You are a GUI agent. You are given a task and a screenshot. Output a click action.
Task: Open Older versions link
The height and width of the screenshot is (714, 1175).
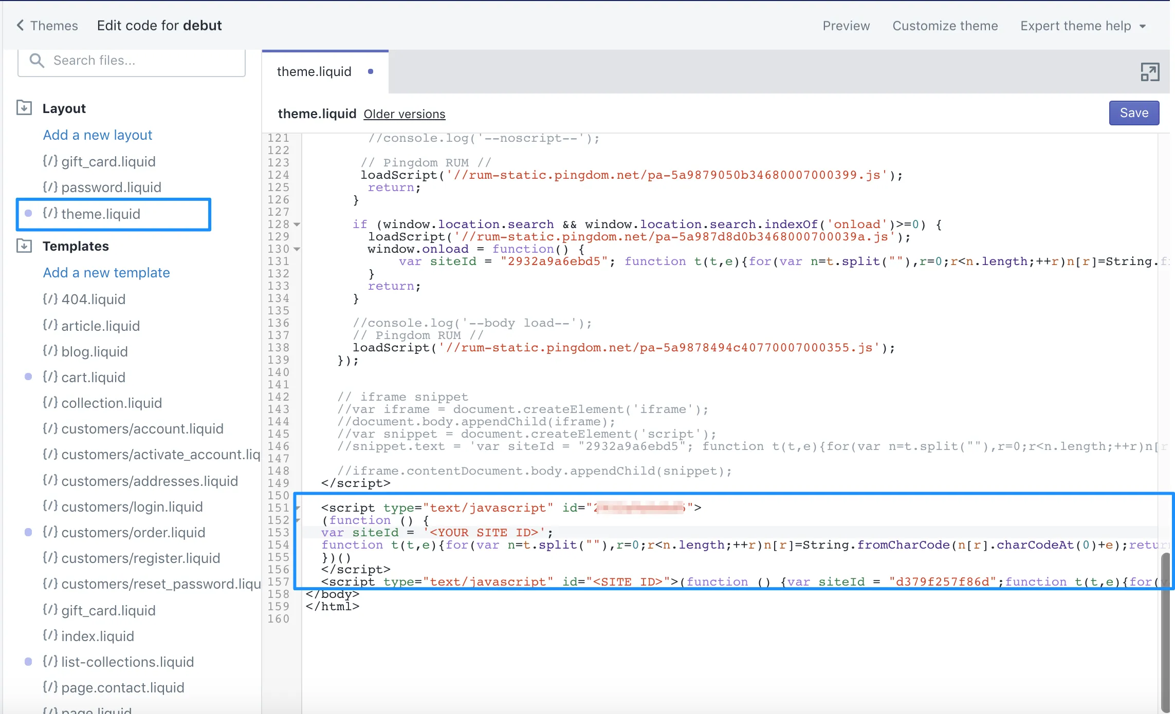pos(405,114)
